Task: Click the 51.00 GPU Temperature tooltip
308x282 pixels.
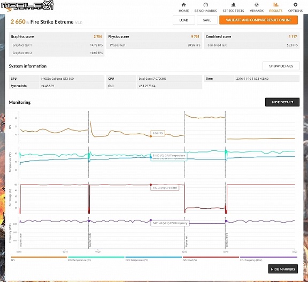Action: [x=169, y=155]
